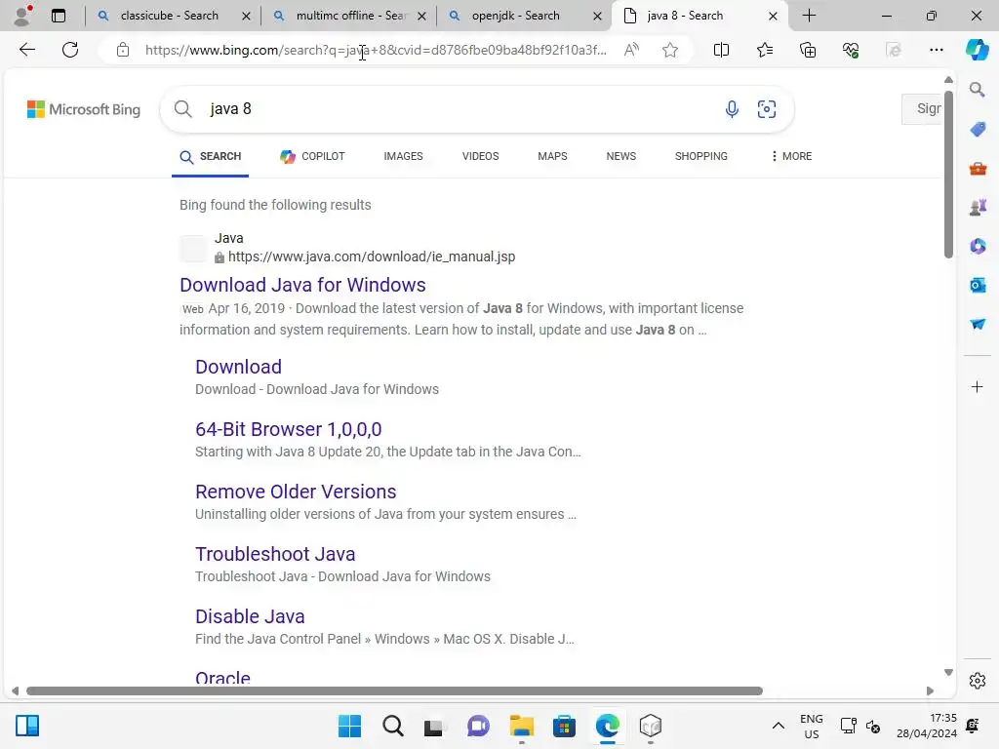Open sidebar search
999x749 pixels.
click(x=977, y=90)
